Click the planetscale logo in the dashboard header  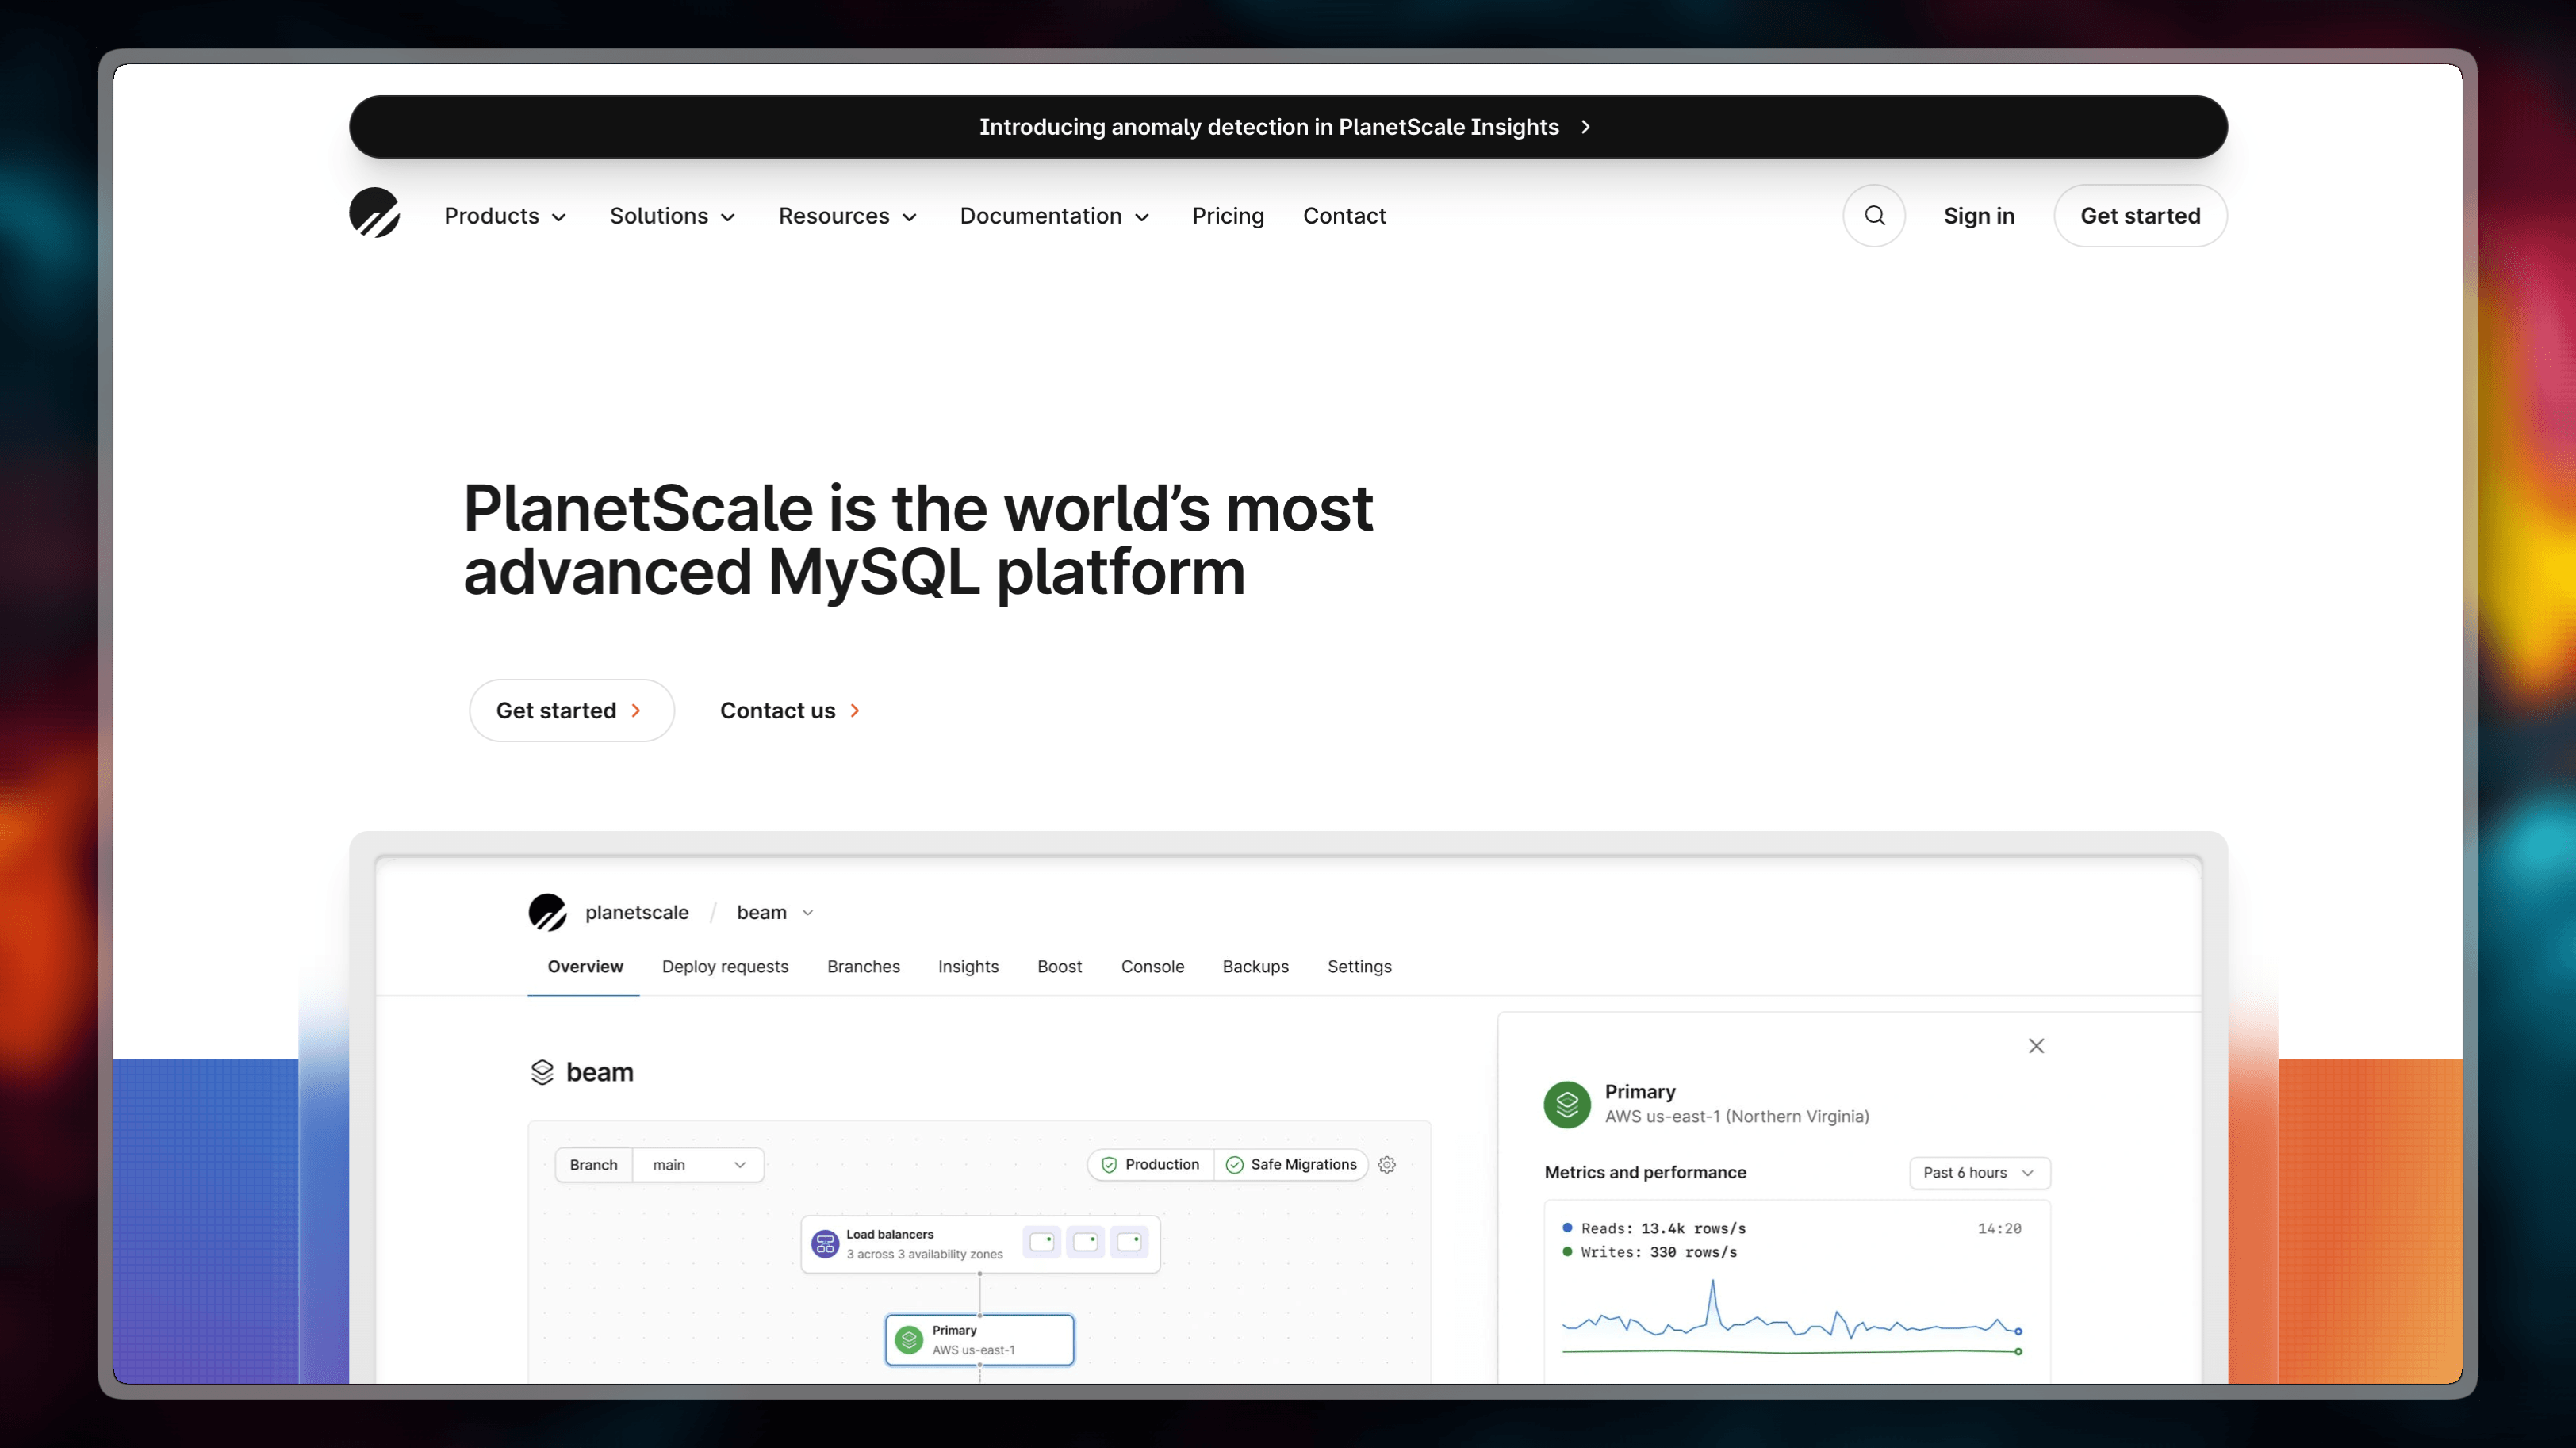point(547,912)
